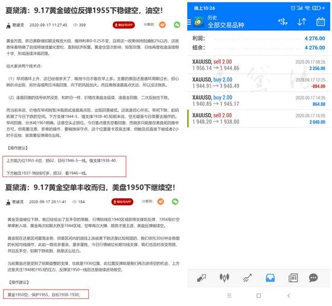The width and height of the screenshot is (332, 306).
Task: Open the chat messages tab
Action: coord(313,278)
